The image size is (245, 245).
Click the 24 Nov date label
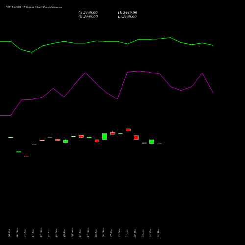click(88, 233)
